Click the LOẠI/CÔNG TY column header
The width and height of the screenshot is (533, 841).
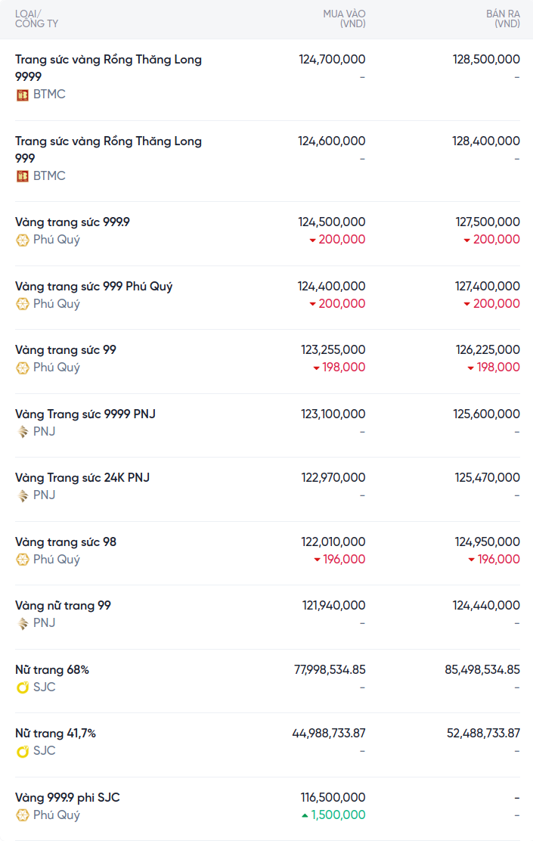(36, 19)
